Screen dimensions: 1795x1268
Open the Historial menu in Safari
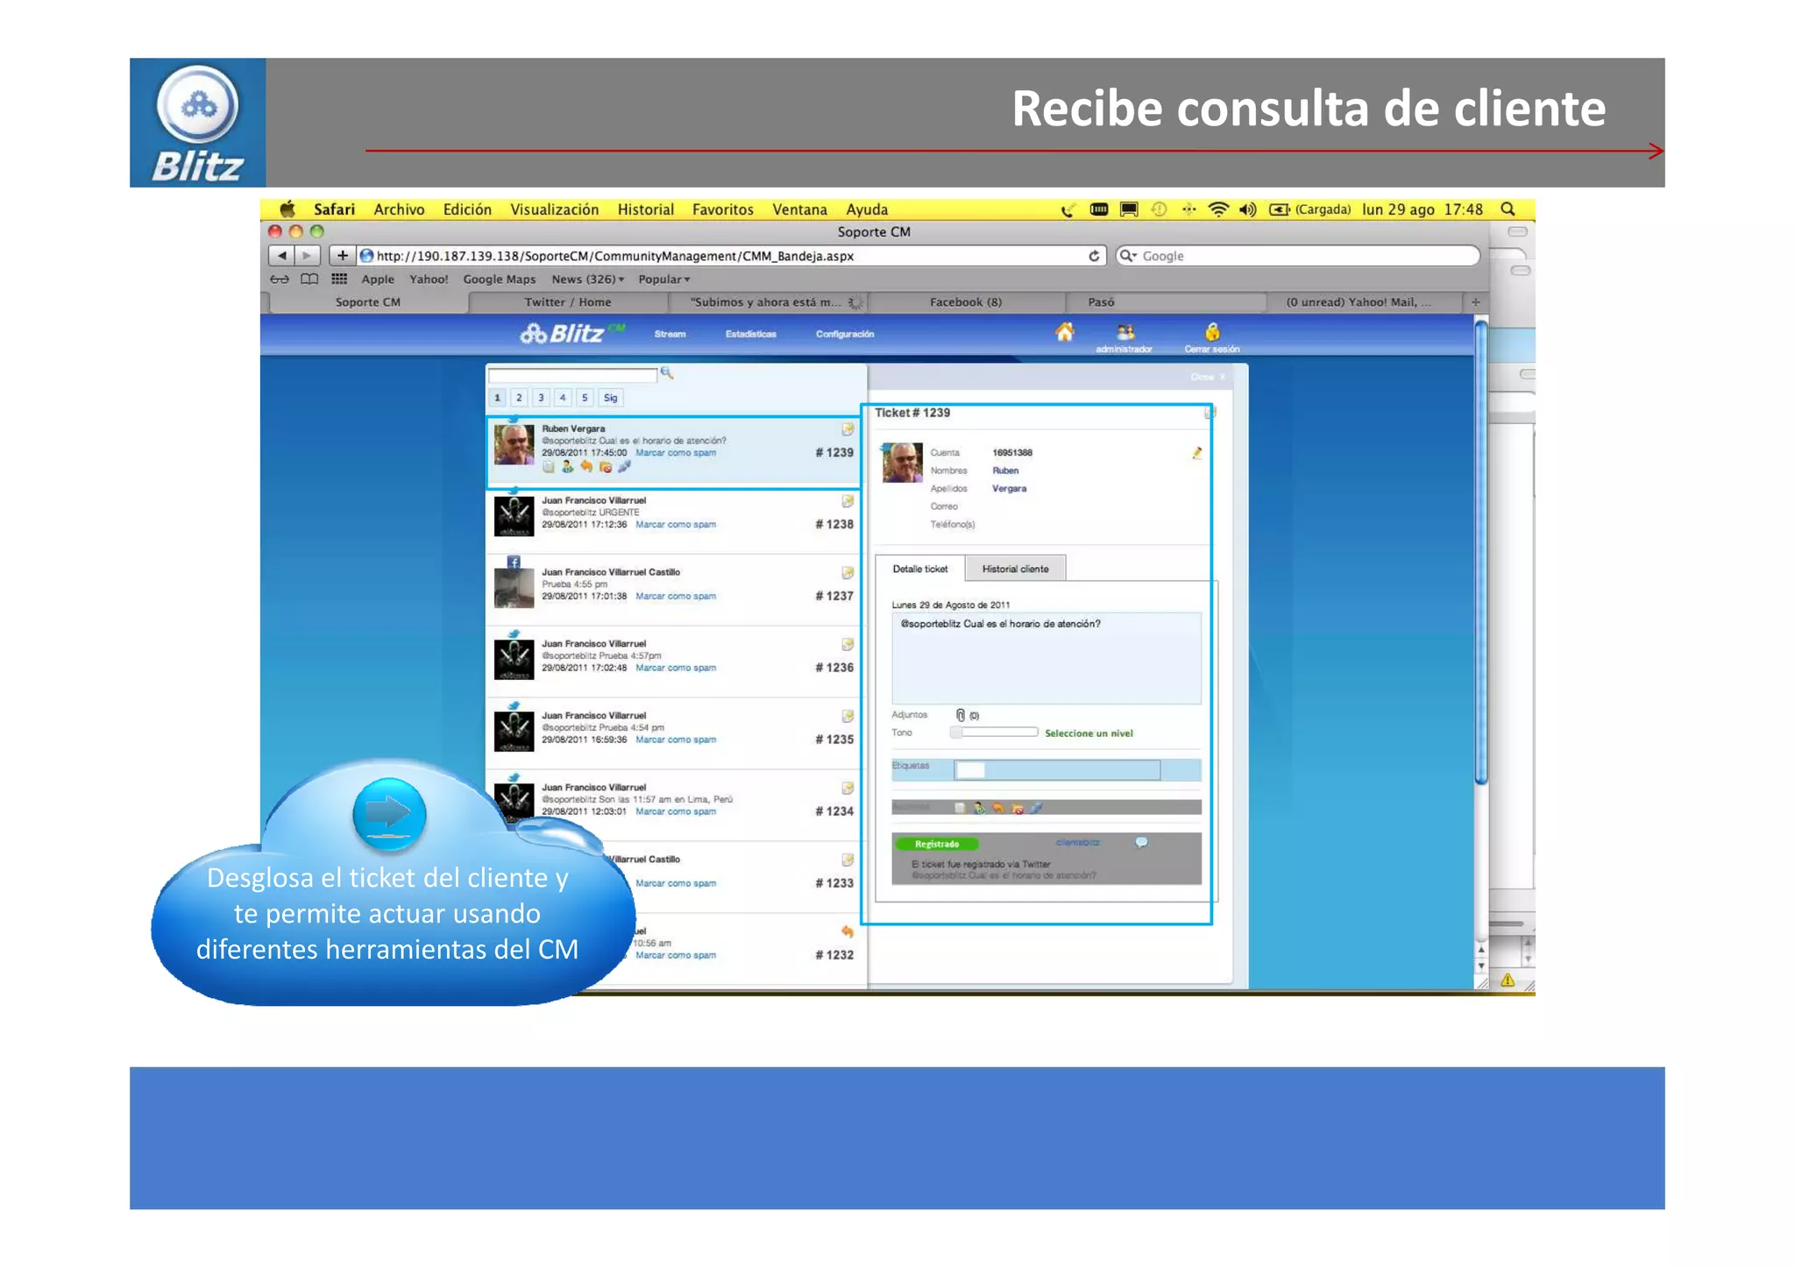(645, 209)
